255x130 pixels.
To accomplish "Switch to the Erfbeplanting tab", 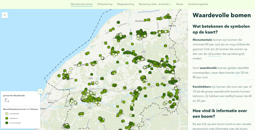I will [105, 4].
